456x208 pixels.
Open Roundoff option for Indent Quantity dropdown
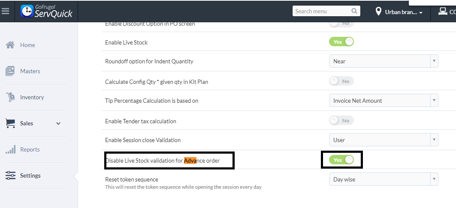pos(384,61)
